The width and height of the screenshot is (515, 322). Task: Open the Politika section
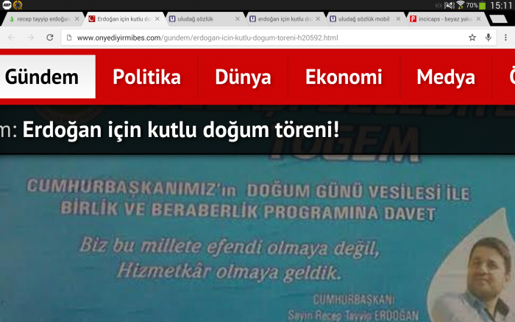click(x=147, y=77)
